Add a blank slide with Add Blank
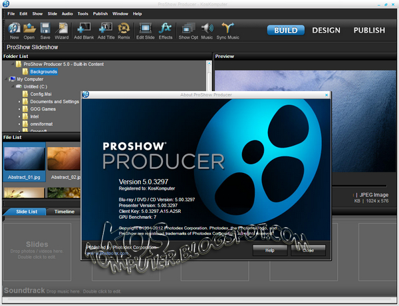 (x=84, y=31)
